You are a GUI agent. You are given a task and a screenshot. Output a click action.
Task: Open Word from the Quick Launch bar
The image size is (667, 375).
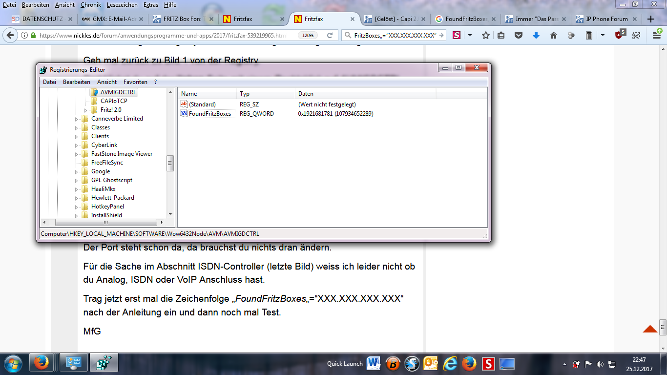click(374, 363)
